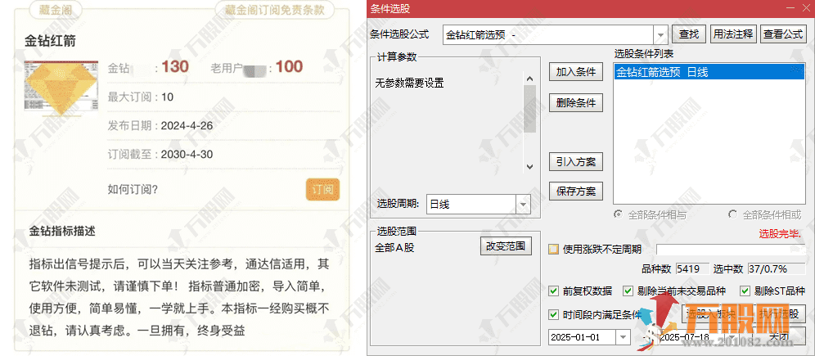
Task: Expand the 条件选股公式 dropdown arrow
Action: pos(660,35)
